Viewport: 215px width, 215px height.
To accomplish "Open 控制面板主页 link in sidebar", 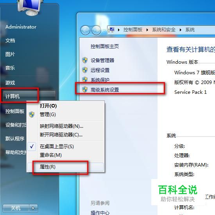I will [105, 47].
